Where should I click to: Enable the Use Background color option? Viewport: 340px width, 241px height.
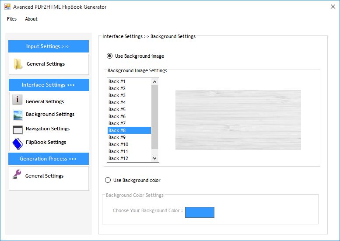point(108,180)
